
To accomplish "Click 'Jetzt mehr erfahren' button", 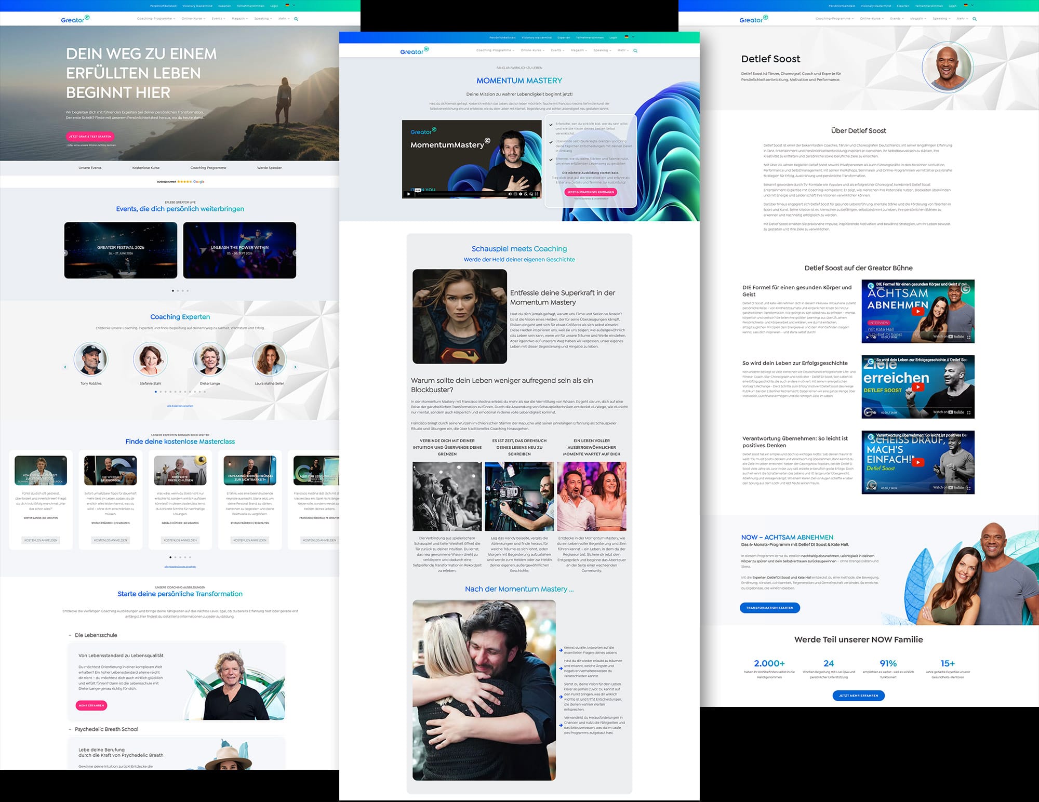I will click(x=858, y=696).
